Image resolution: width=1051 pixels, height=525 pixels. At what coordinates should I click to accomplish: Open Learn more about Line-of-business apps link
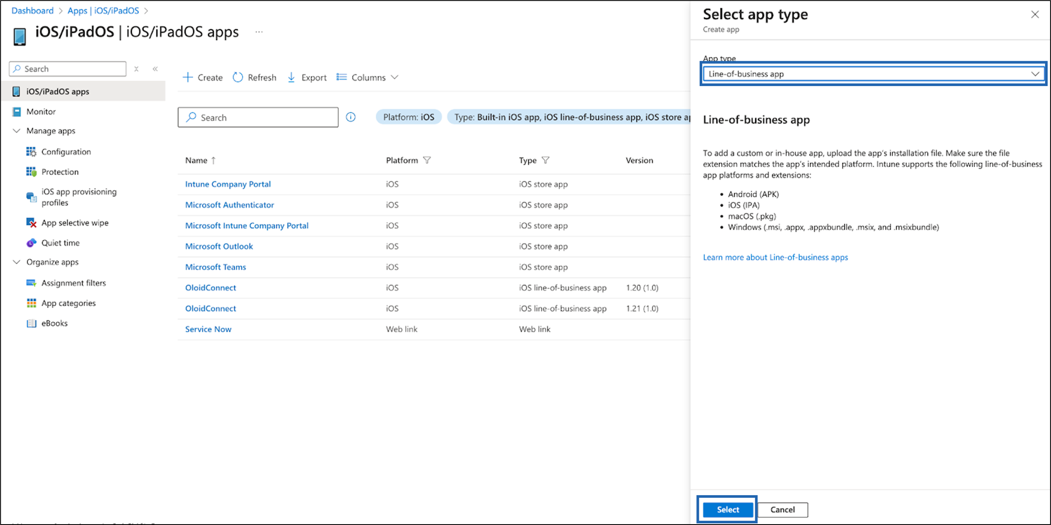776,257
